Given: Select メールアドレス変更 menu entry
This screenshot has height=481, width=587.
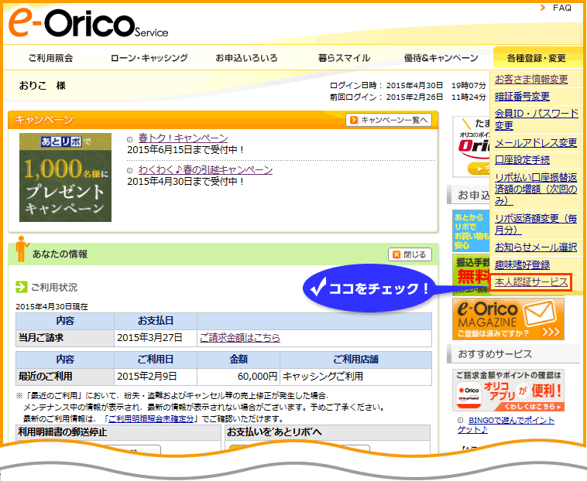Looking at the screenshot, I should (536, 143).
